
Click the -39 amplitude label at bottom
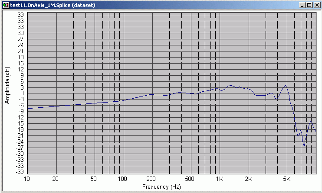click(20, 172)
